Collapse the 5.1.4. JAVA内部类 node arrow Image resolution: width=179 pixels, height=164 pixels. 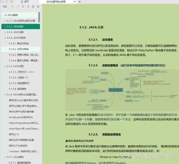(x=5, y=38)
